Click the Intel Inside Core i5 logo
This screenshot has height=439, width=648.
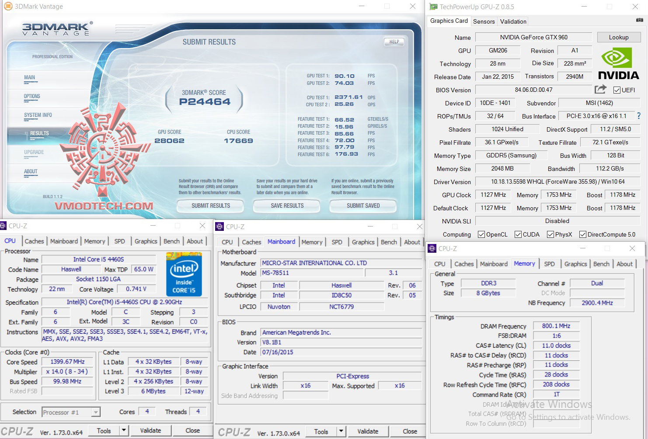[184, 274]
